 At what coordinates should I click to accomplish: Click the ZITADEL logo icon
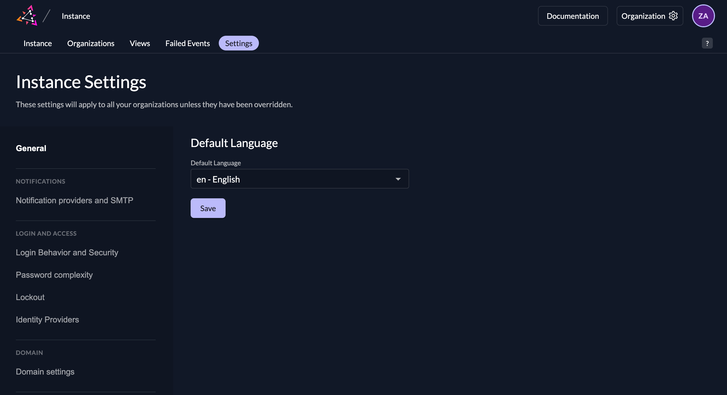click(x=27, y=16)
